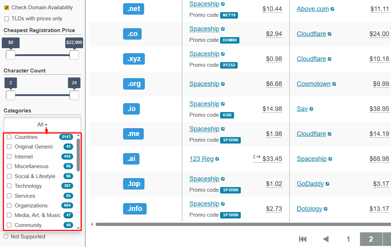Go to first page with skip-back icon
This screenshot has width=391, height=247.
303,239
